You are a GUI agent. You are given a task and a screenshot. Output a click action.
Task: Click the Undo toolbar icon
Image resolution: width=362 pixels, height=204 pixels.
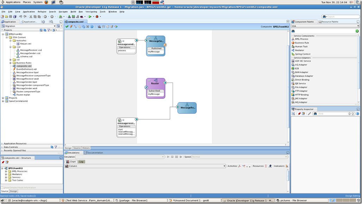20,17
